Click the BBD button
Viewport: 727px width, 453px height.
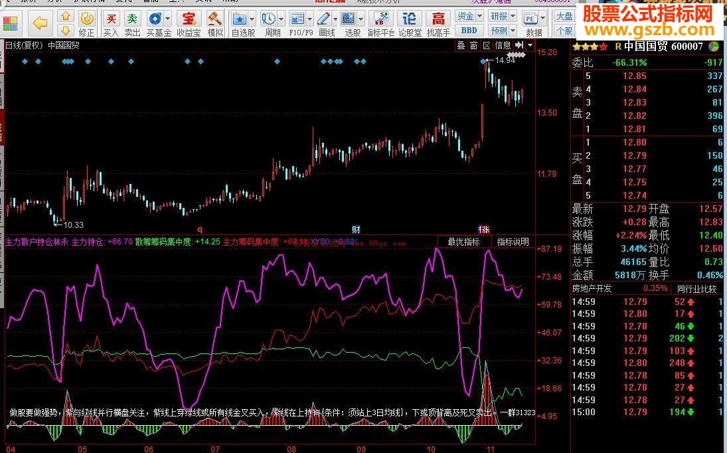pos(469,31)
